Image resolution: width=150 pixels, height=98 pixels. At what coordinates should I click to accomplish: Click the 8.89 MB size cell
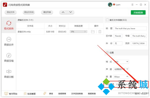(50, 32)
